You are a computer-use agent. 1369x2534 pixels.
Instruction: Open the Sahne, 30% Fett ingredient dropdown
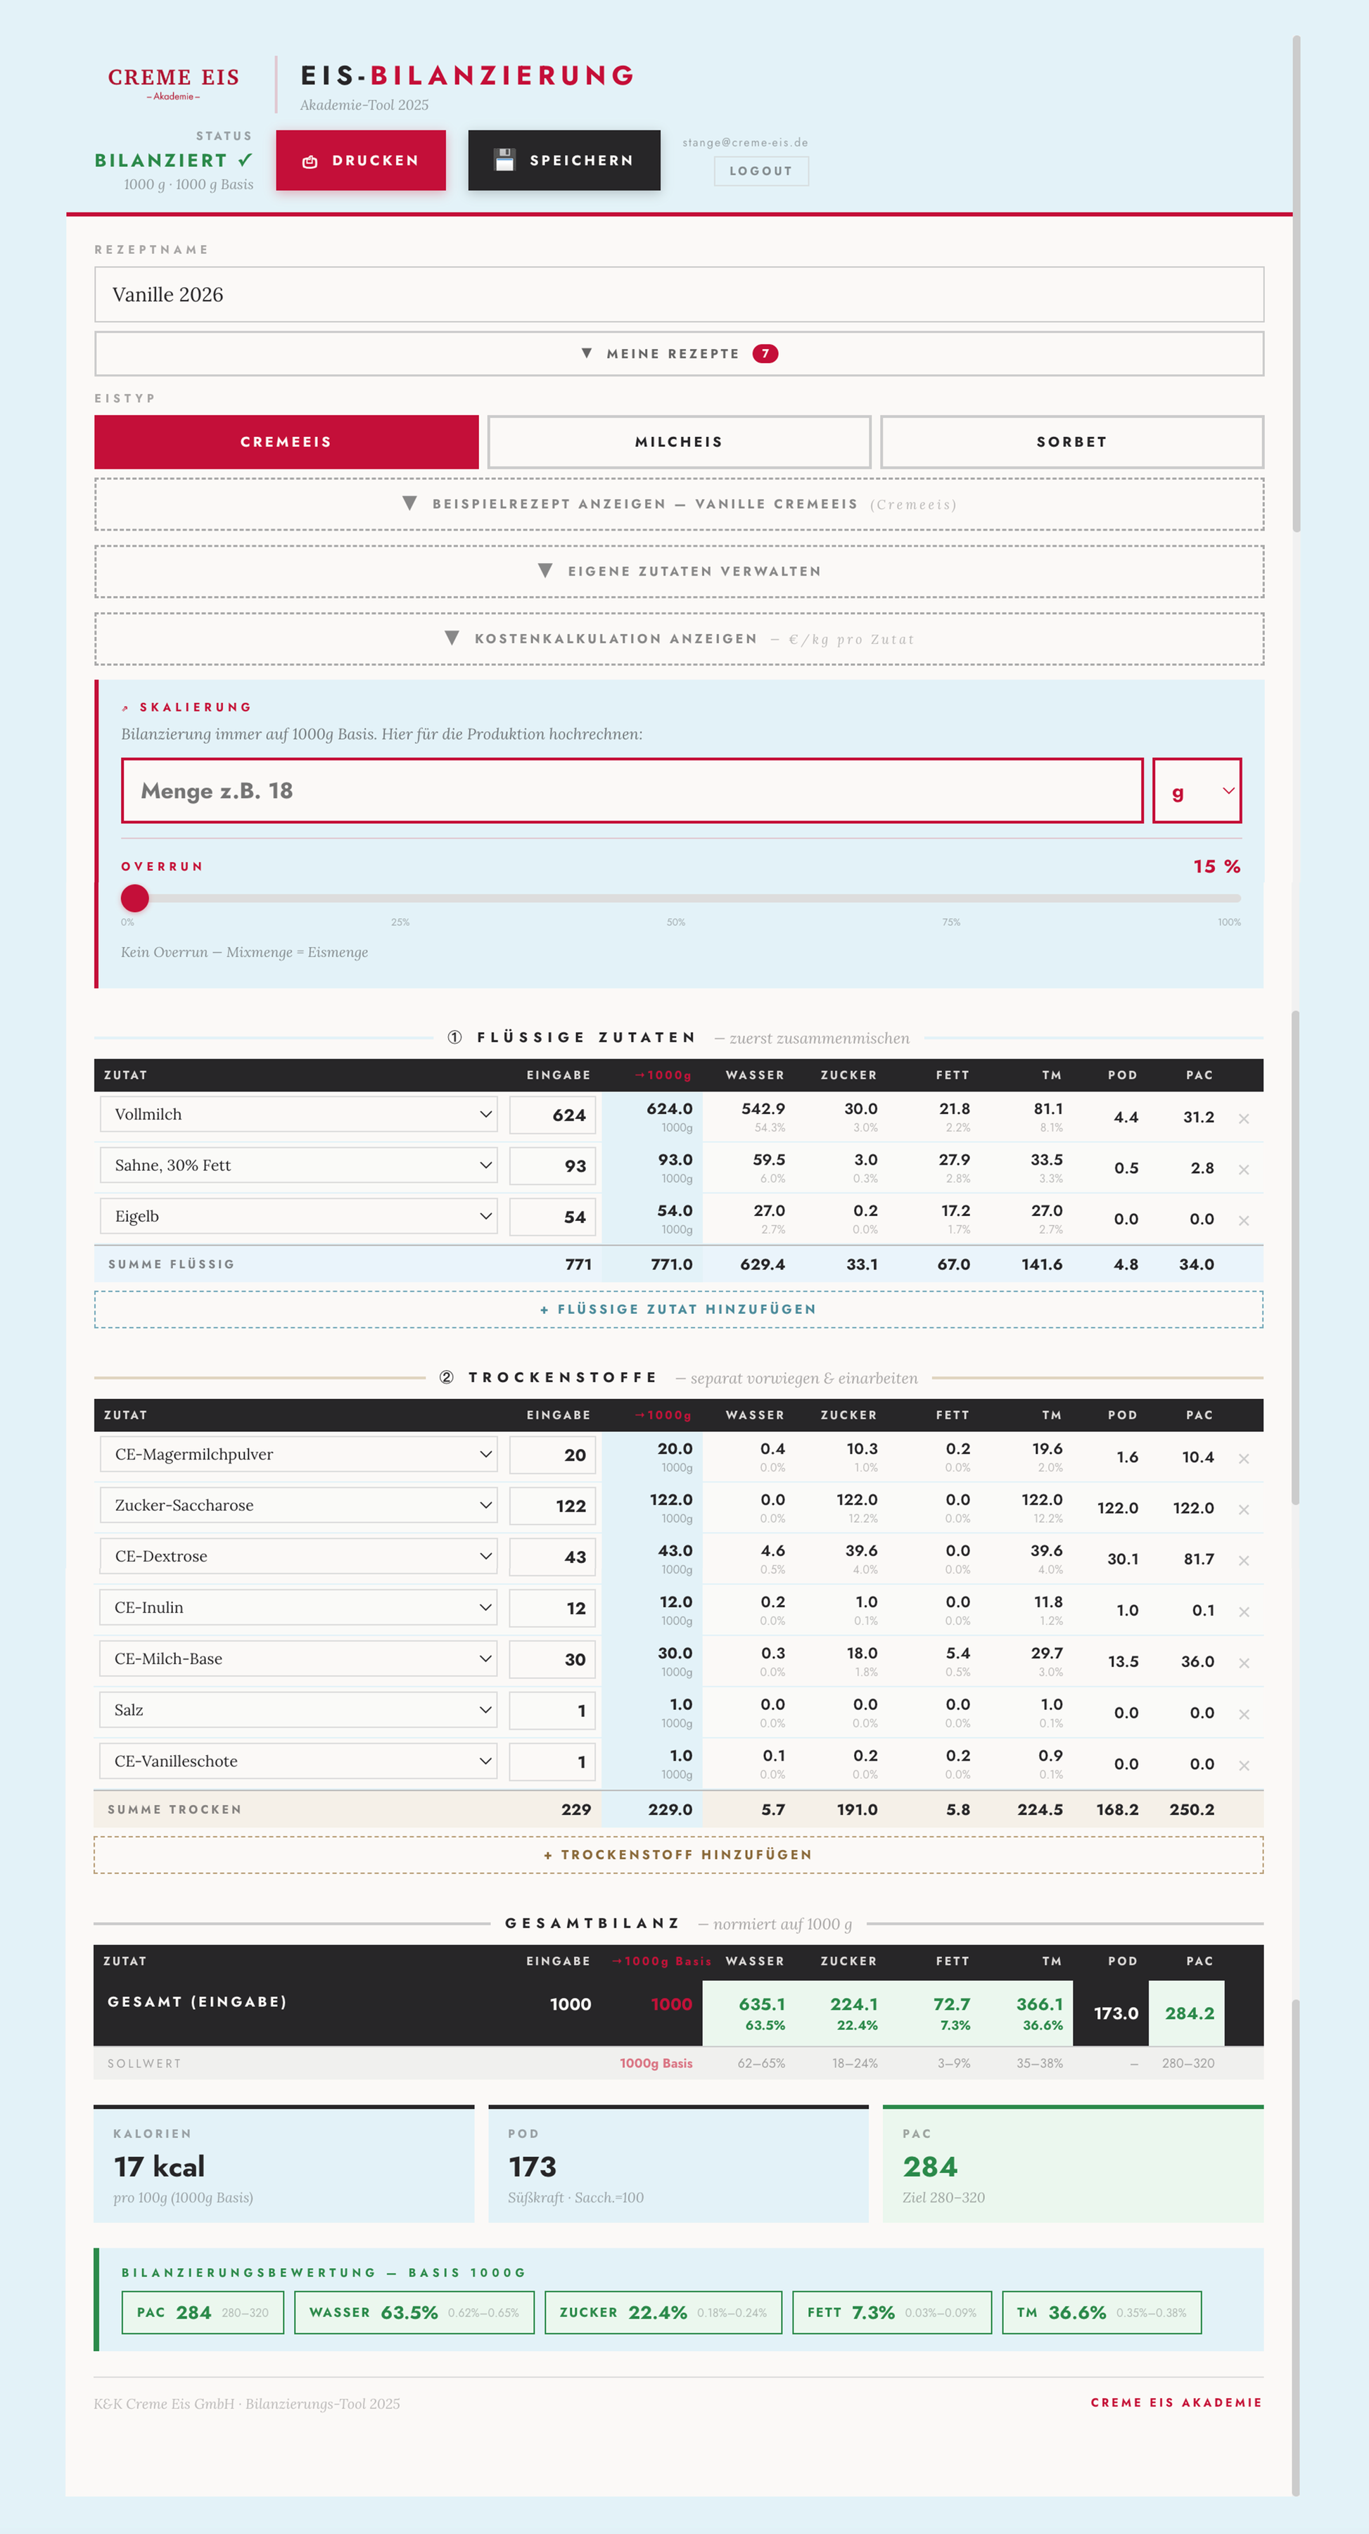point(298,1166)
